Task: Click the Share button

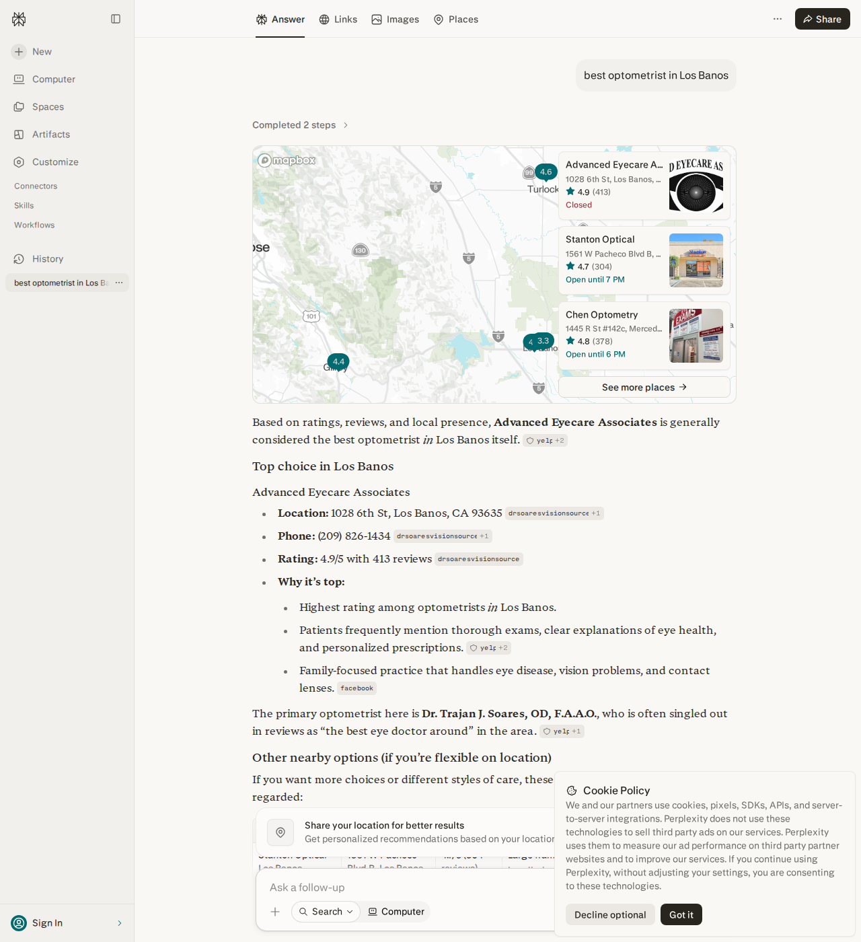Action: coord(823,19)
